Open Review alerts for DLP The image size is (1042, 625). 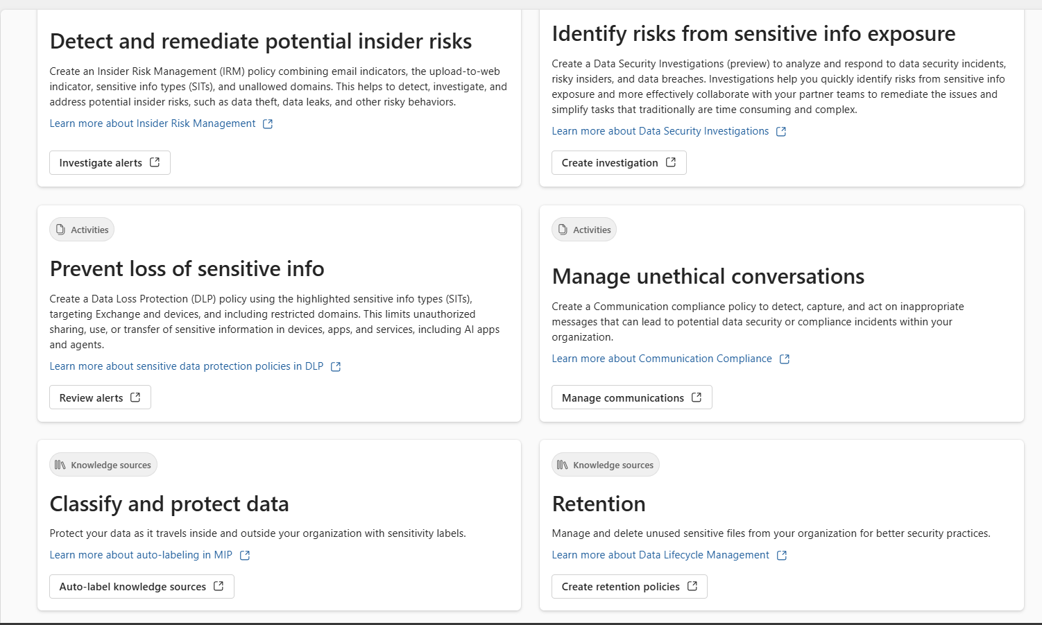click(100, 397)
